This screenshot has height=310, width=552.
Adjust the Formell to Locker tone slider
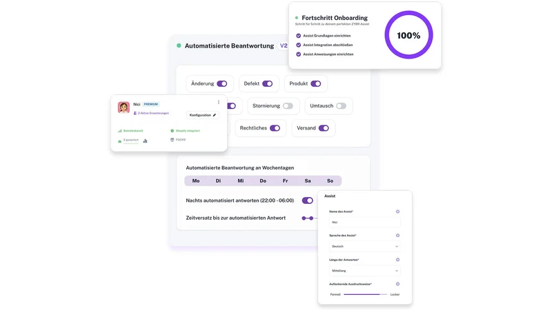365,295
